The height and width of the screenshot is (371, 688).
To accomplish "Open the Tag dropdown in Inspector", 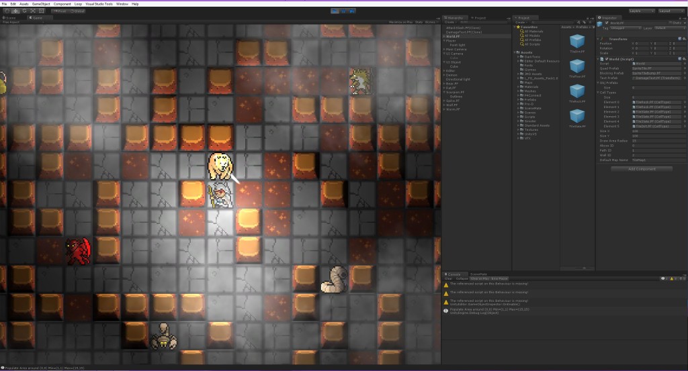I will click(625, 28).
